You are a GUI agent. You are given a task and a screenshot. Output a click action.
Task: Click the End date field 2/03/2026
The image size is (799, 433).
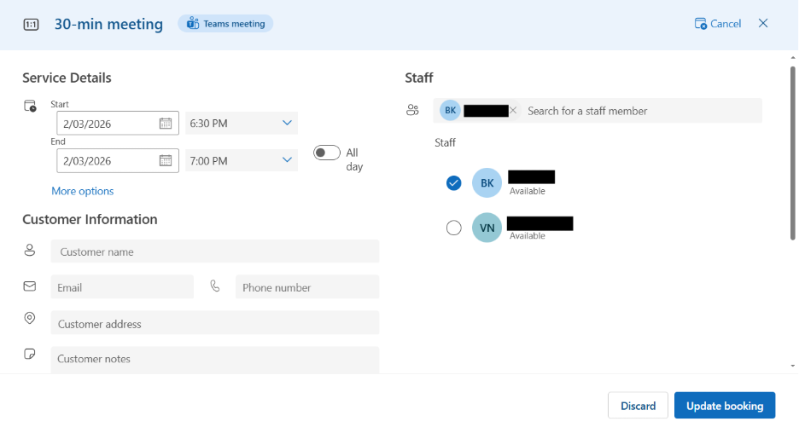pos(118,161)
